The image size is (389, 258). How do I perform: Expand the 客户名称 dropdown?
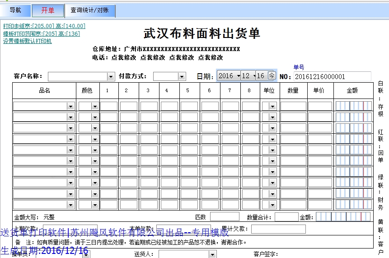111,77
